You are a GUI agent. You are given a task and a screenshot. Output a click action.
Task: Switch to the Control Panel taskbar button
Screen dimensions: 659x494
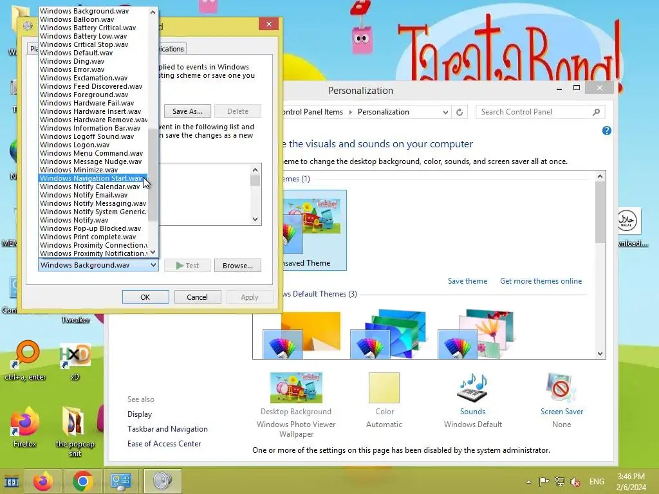coord(122,481)
